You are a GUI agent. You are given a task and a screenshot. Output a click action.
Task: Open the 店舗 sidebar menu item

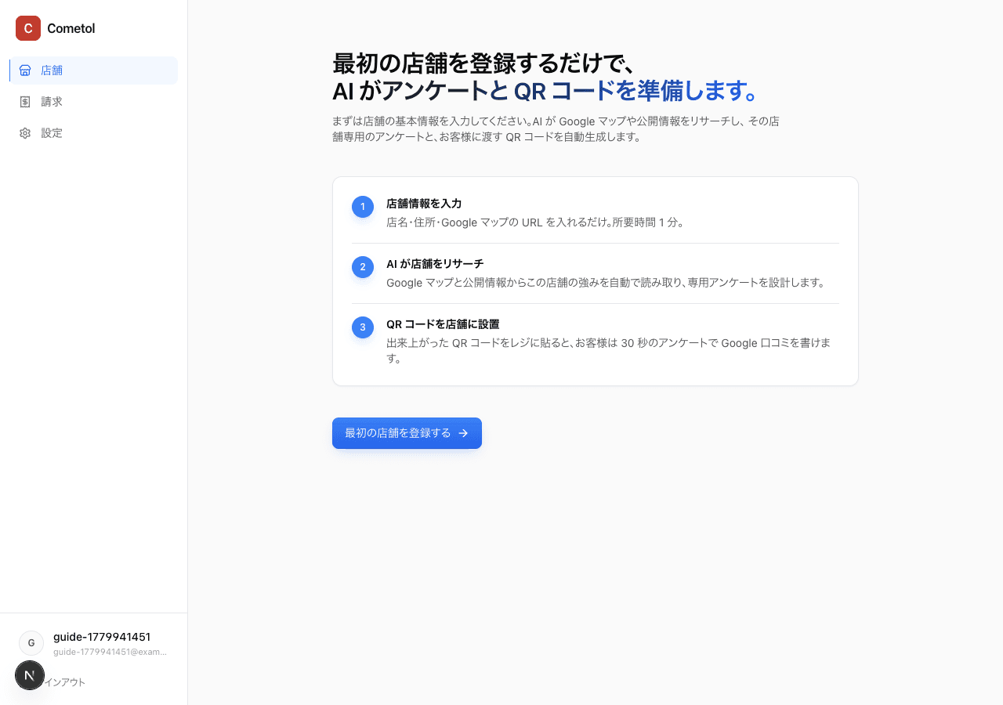point(93,70)
